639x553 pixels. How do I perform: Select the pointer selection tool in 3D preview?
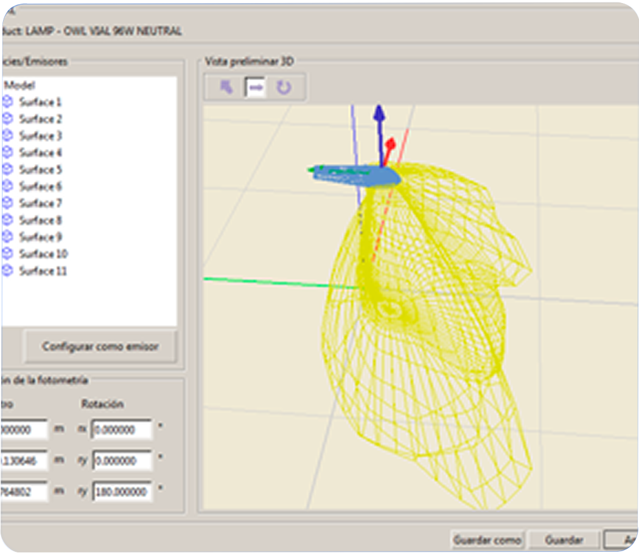point(226,88)
